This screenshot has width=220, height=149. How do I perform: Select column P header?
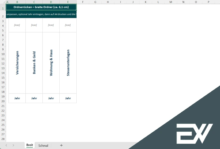click(x=208, y=2)
